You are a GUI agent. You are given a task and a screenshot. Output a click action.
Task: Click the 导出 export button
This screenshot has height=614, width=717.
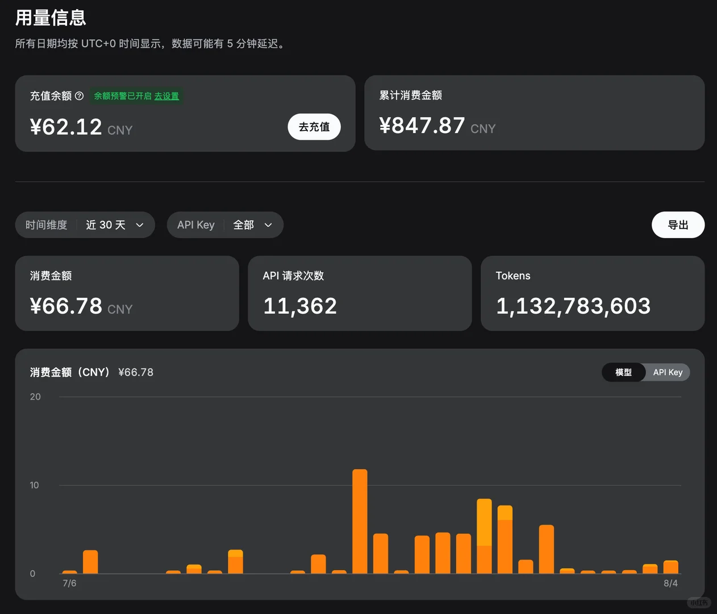[678, 225]
